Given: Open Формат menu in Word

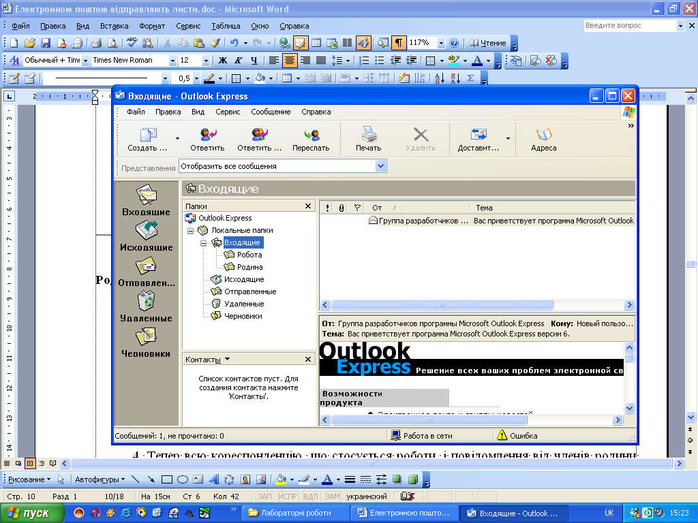Looking at the screenshot, I should tap(152, 26).
